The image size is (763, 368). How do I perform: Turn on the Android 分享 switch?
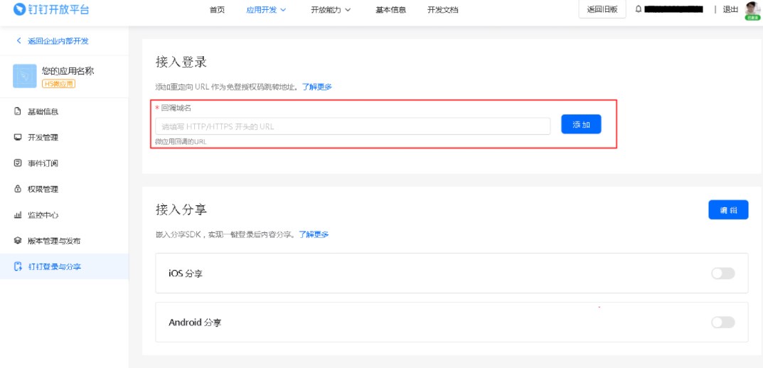pos(722,323)
